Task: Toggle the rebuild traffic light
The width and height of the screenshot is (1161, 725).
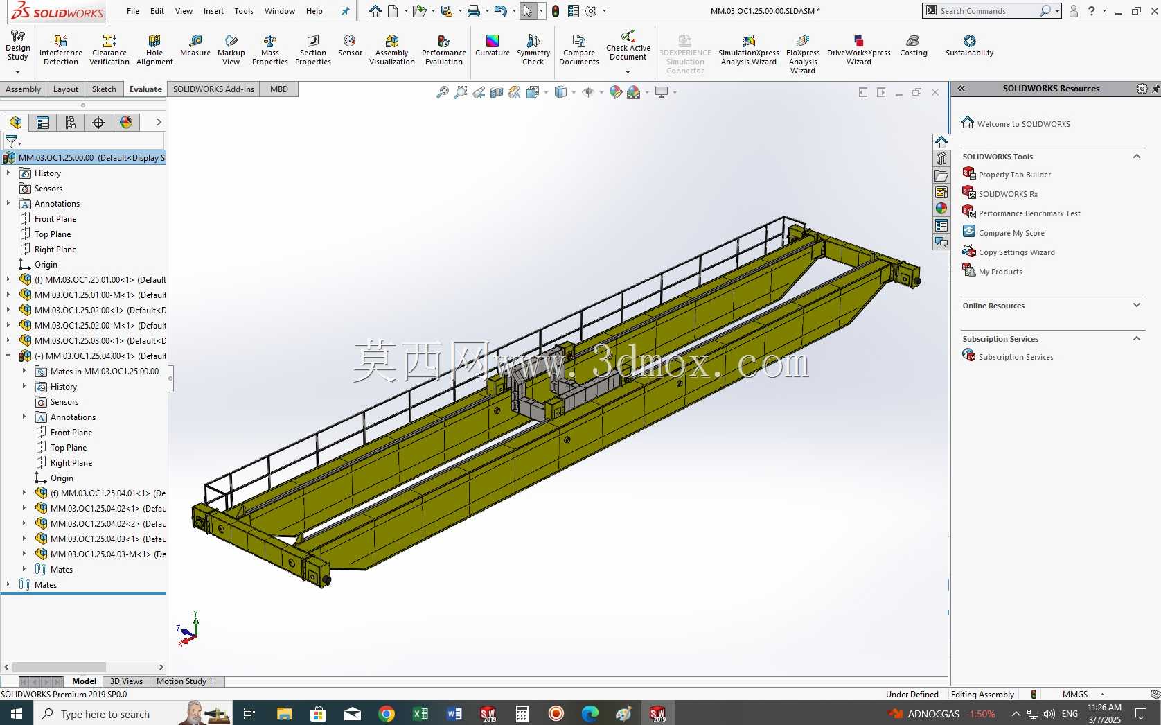Action: click(x=556, y=11)
